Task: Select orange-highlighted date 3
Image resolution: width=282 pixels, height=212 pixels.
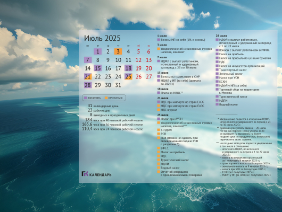Action: (x=118, y=51)
